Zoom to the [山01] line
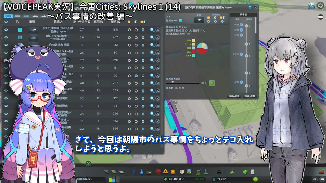The width and height of the screenshot is (326, 183). click(x=152, y=38)
